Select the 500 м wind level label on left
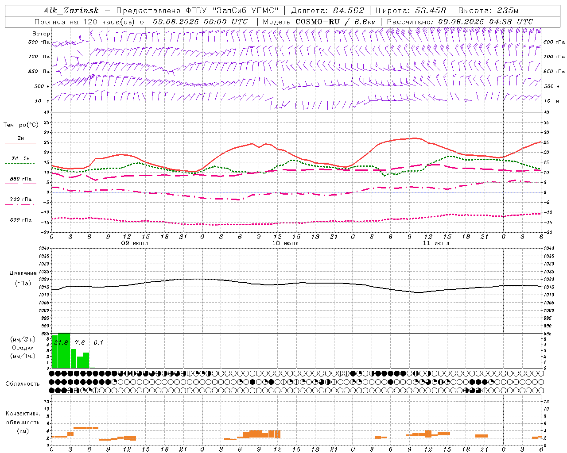The width and height of the screenshot is (567, 453). [x=42, y=86]
